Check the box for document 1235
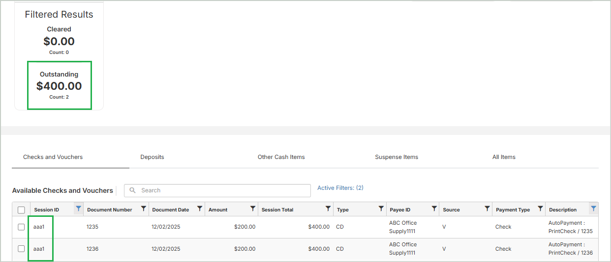 pos(21,227)
